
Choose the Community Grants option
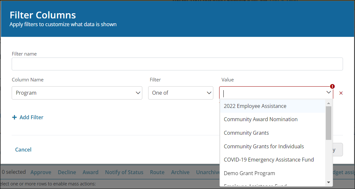pyautogui.click(x=273, y=133)
